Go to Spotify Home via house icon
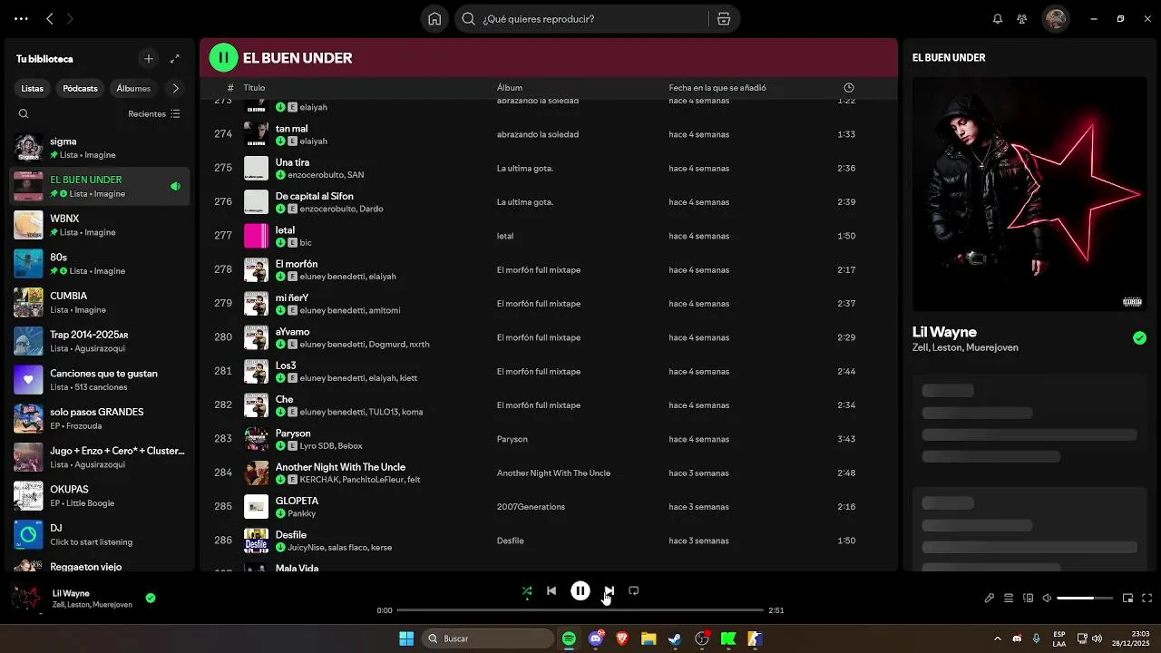This screenshot has width=1161, height=653. pyautogui.click(x=434, y=19)
